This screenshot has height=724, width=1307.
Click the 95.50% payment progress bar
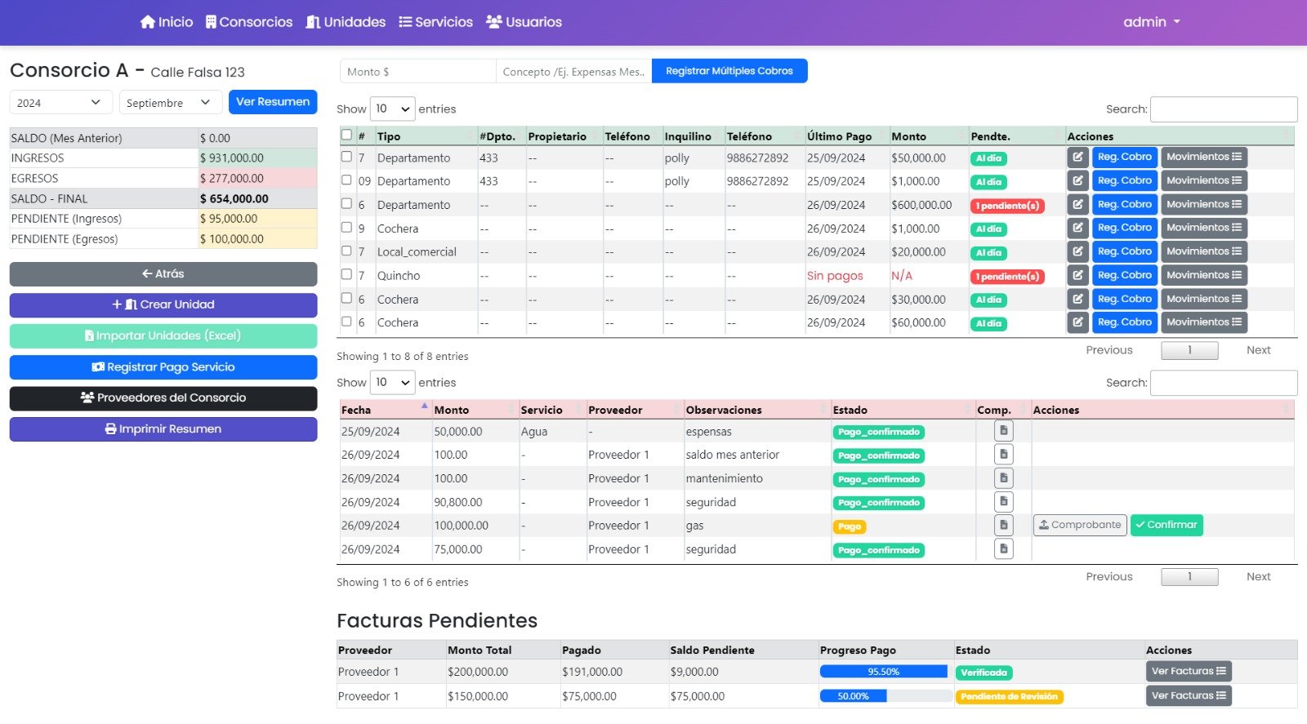pyautogui.click(x=883, y=672)
